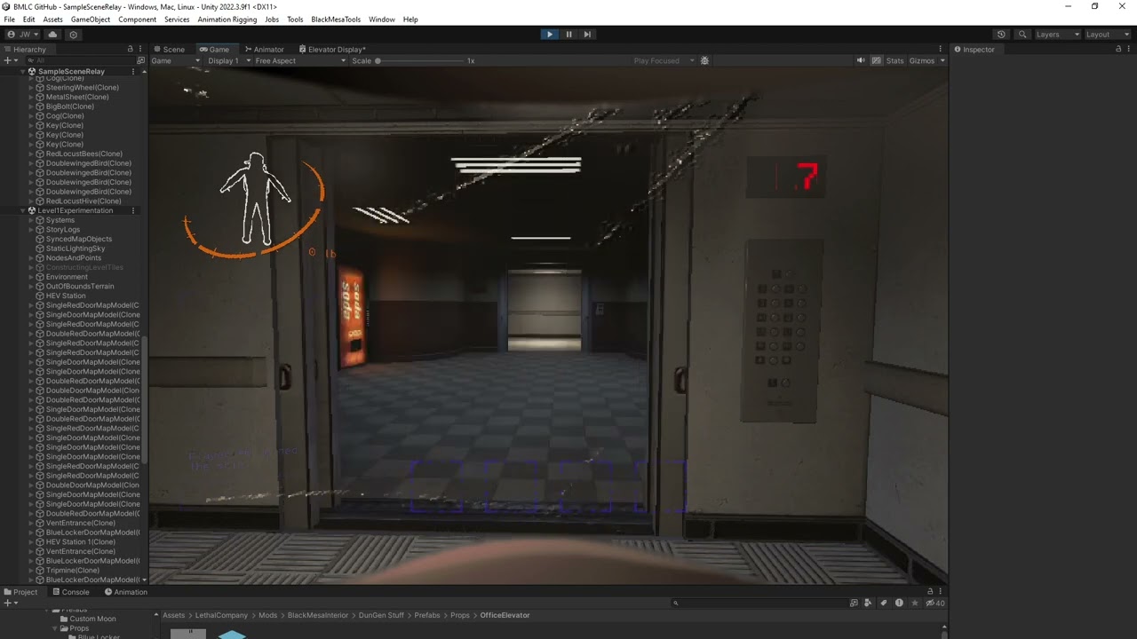Image resolution: width=1137 pixels, height=639 pixels.
Task: Open the Play Focused dropdown
Action: coord(663,60)
